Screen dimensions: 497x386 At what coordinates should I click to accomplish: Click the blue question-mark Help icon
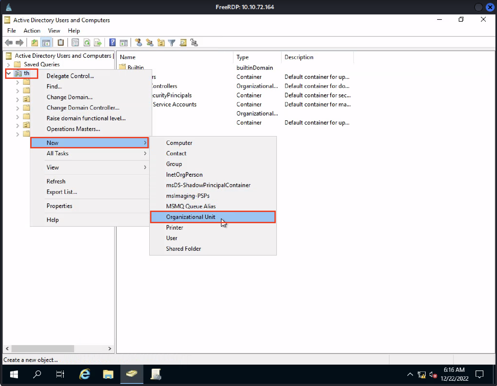coord(113,43)
